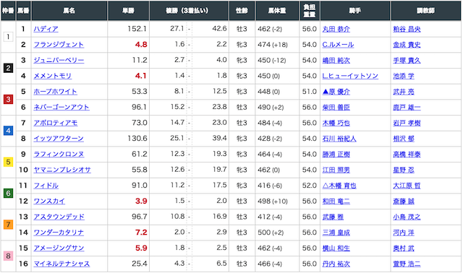The height and width of the screenshot is (273, 463).
Task: Open jockey 丹内 祐次 profile
Action: coord(336,264)
